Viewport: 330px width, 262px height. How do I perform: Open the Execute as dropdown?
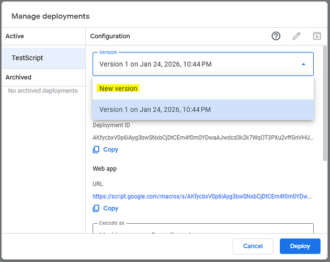pyautogui.click(x=203, y=231)
